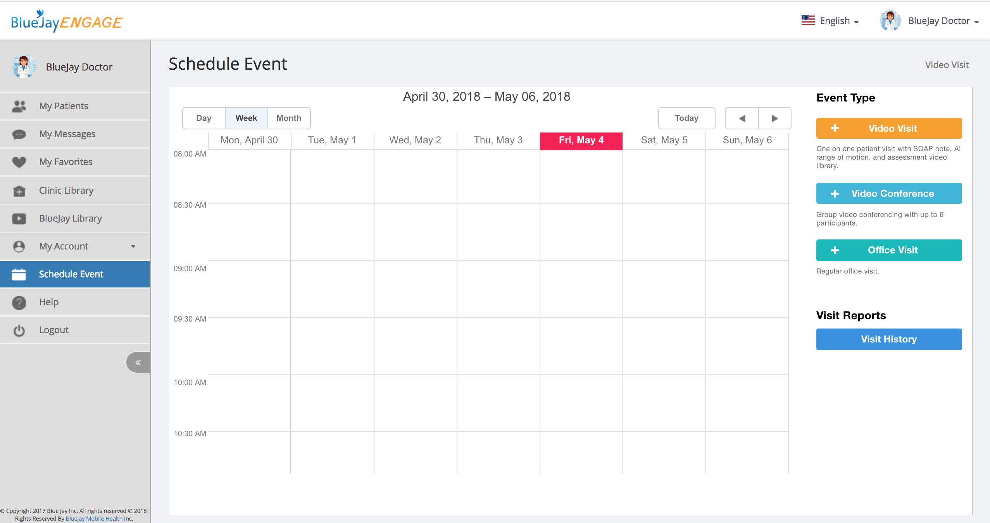990x523 pixels.
Task: Select the Fri, May 4 column header
Action: coord(581,140)
